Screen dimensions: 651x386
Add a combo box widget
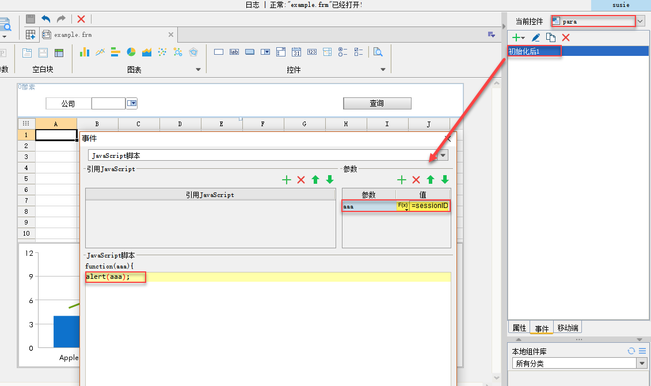[x=265, y=52]
